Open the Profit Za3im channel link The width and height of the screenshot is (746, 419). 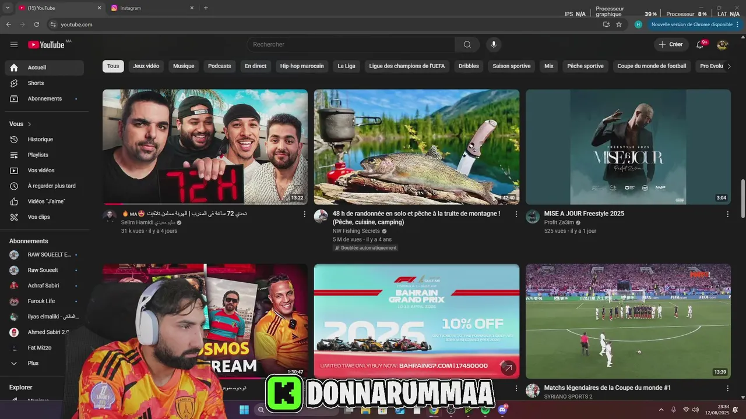click(559, 222)
